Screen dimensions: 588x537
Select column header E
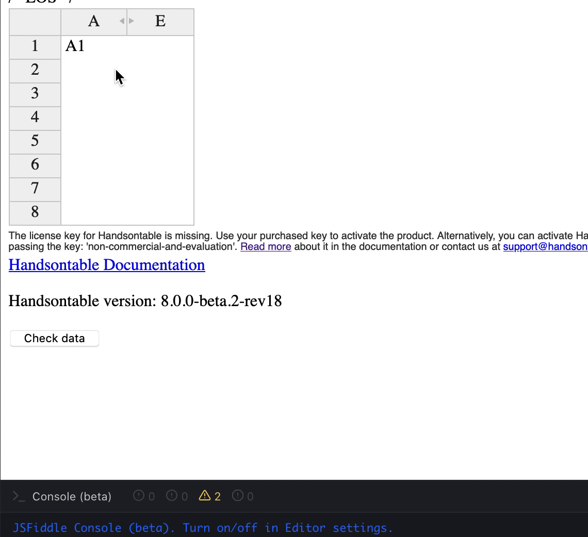[x=160, y=22]
